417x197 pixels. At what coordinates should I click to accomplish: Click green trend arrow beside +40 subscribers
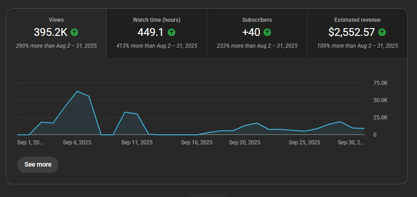point(267,32)
